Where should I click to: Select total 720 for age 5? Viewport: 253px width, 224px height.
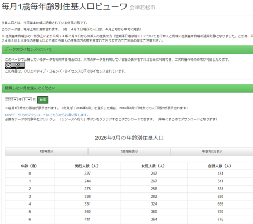220,212
